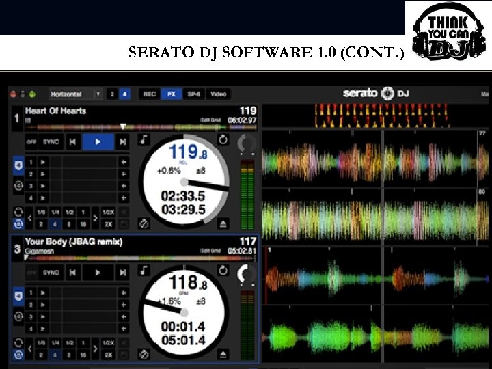Image resolution: width=492 pixels, height=369 pixels.
Task: Click Edit Grid on deck 3
Action: point(210,251)
